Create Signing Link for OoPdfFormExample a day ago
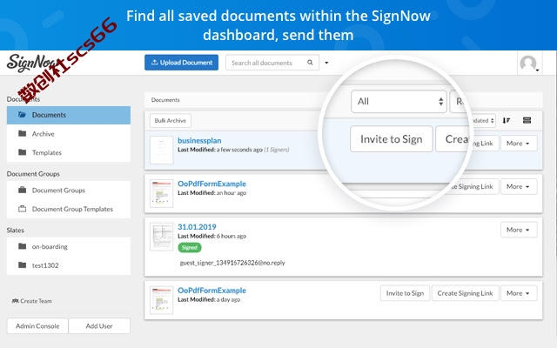This screenshot has height=348, width=557. coord(465,293)
